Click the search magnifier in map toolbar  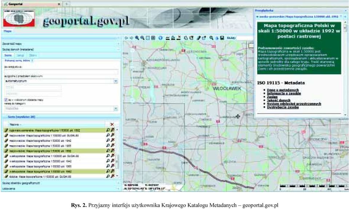click(x=211, y=38)
